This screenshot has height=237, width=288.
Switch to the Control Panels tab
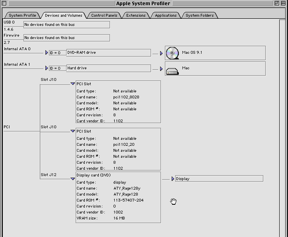coord(104,16)
